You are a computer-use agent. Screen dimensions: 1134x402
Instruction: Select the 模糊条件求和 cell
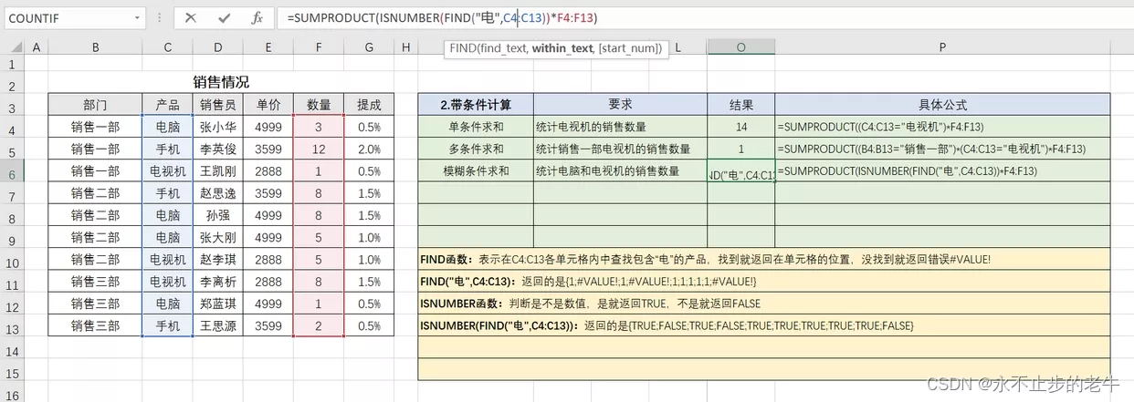click(x=476, y=171)
